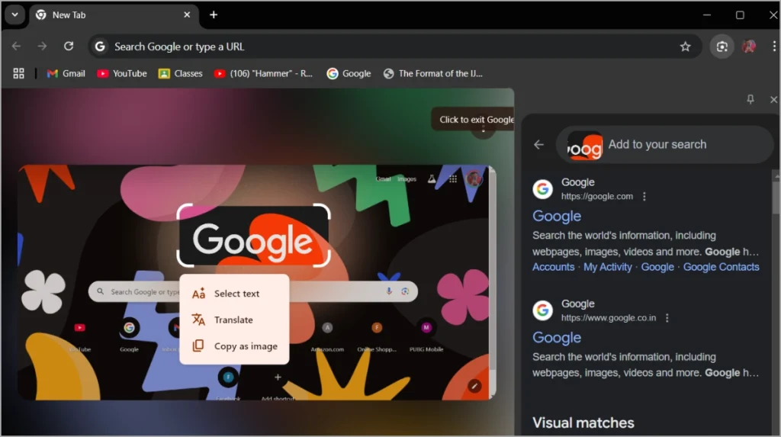The height and width of the screenshot is (437, 781).
Task: Open the (106) "Hammer" bookmark
Action: pos(263,73)
